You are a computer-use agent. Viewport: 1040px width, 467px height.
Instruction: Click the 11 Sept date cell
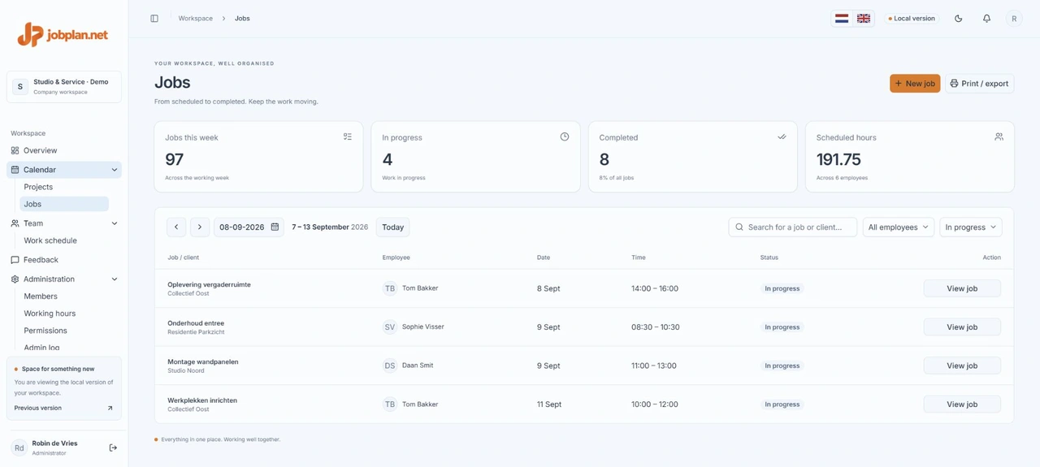click(x=548, y=404)
